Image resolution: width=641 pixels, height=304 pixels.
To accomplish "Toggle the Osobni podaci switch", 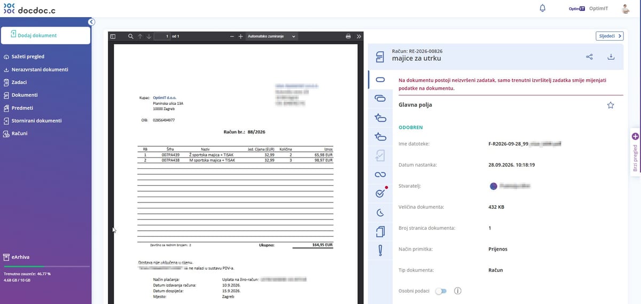I will [x=441, y=291].
